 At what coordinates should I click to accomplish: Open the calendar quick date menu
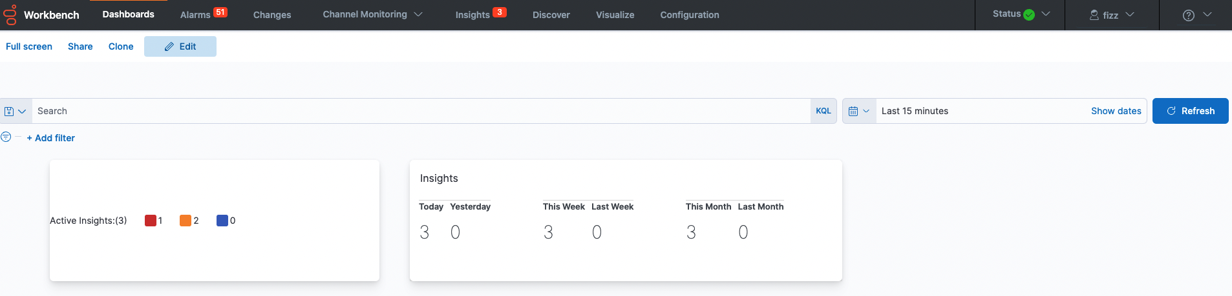[859, 111]
